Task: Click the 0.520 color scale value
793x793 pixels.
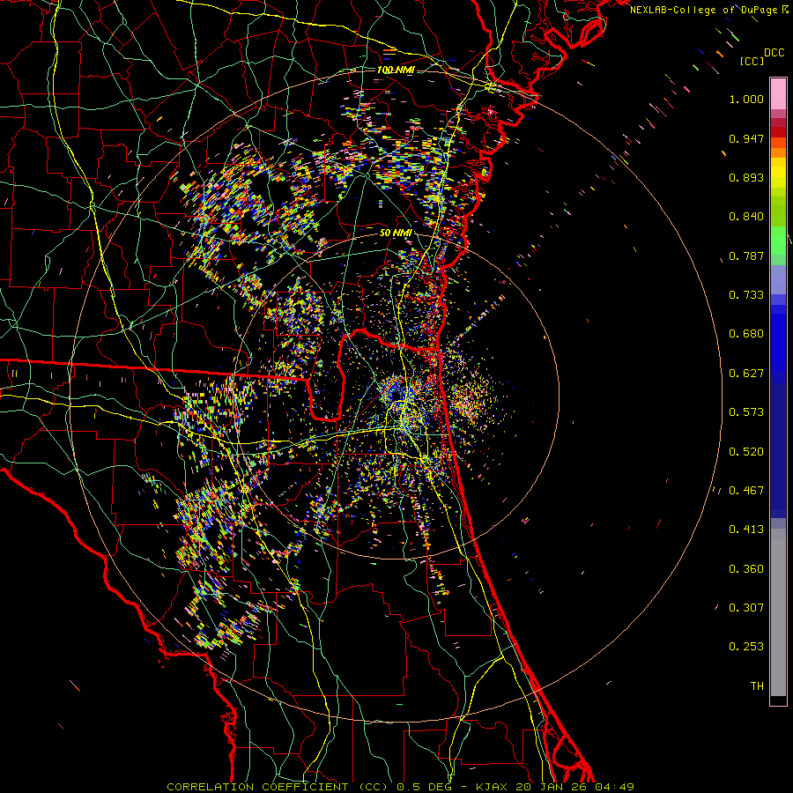Action: (746, 452)
